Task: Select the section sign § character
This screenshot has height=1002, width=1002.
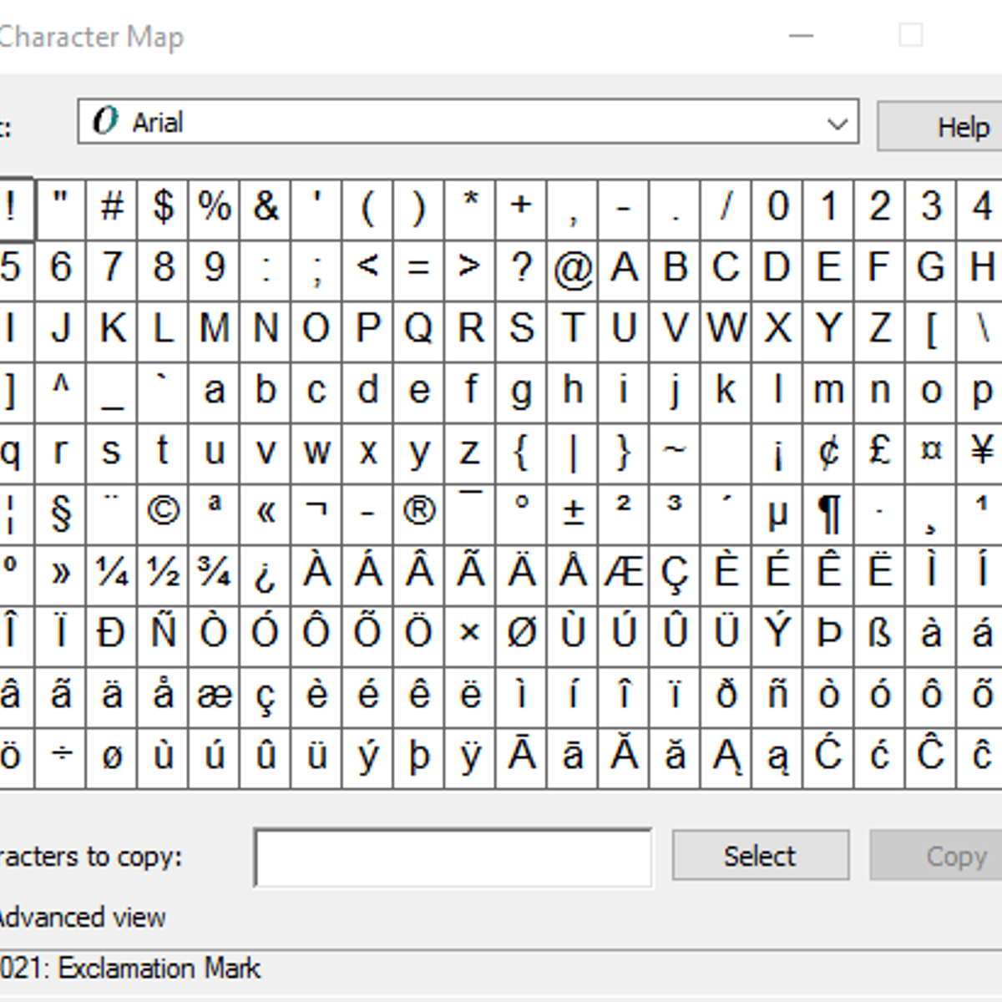Action: [61, 512]
